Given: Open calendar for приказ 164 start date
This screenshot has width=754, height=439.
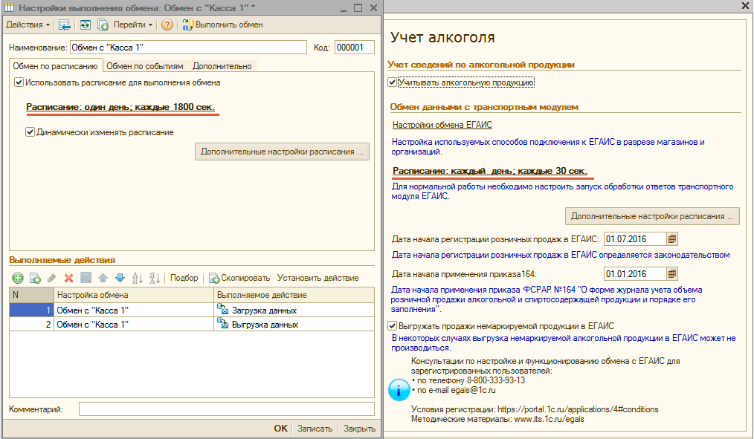Looking at the screenshot, I should tap(672, 274).
